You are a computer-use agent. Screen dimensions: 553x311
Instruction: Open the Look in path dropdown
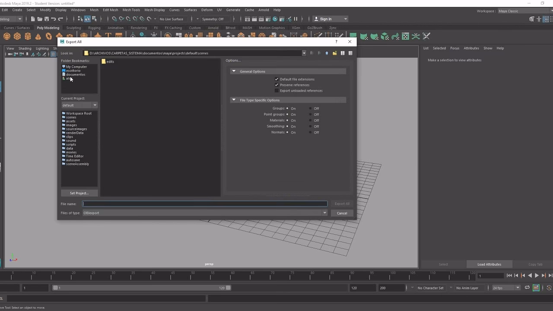point(304,53)
